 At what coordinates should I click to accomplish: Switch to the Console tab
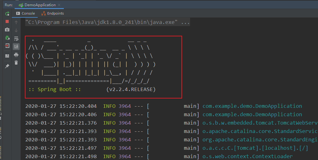[26, 13]
